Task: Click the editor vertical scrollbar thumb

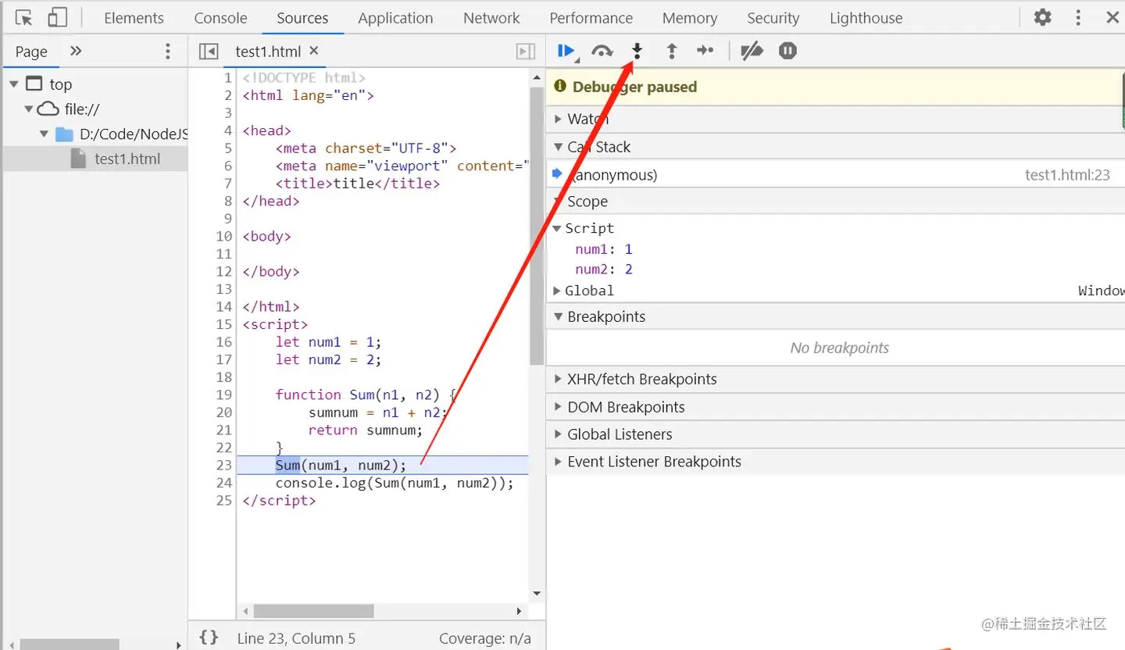Action: click(536, 225)
